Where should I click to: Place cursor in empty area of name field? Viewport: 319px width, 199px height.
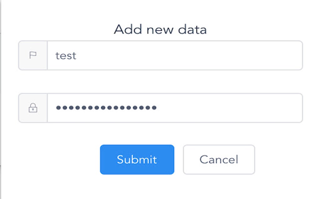tap(203, 56)
